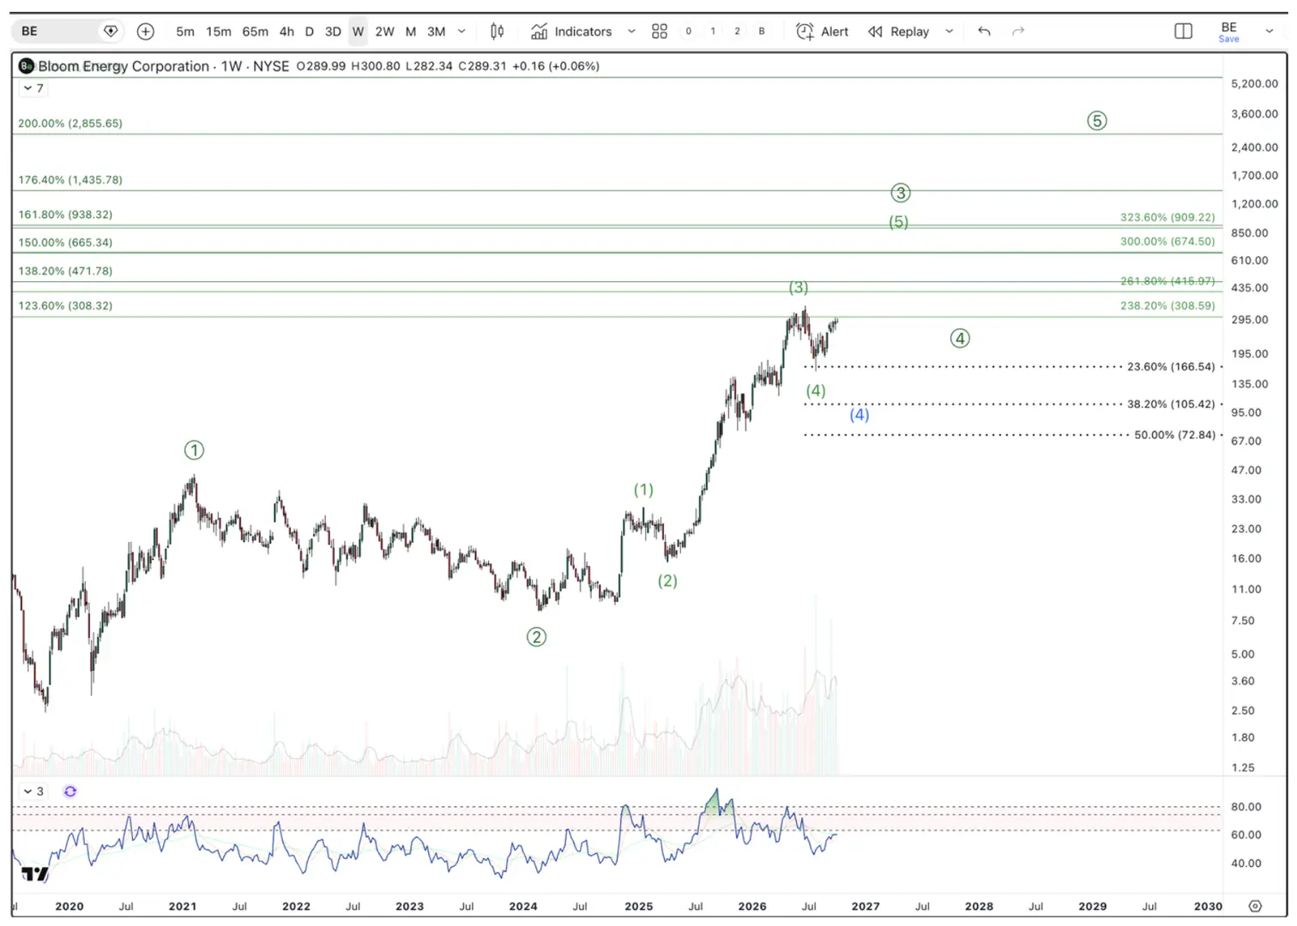The image size is (1297, 926).
Task: Choose the 2W timeframe
Action: click(384, 32)
